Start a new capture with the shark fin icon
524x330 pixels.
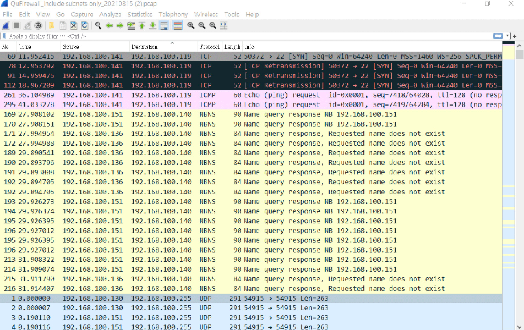6,26
